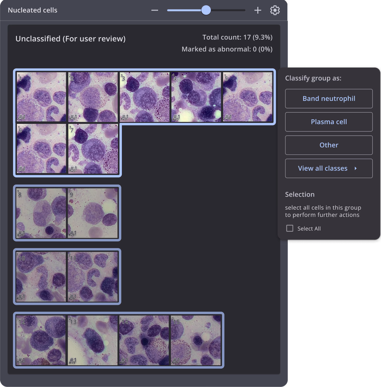Classify group as Other
Image resolution: width=381 pixels, height=387 pixels.
coord(329,145)
